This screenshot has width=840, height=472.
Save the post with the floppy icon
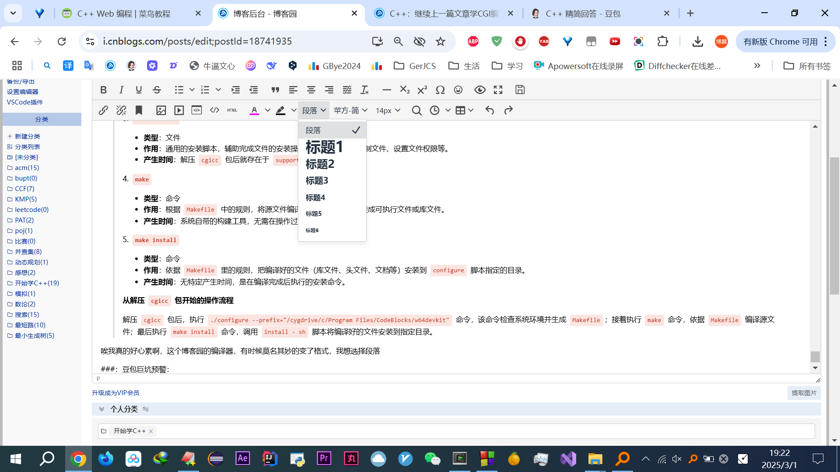click(x=520, y=90)
